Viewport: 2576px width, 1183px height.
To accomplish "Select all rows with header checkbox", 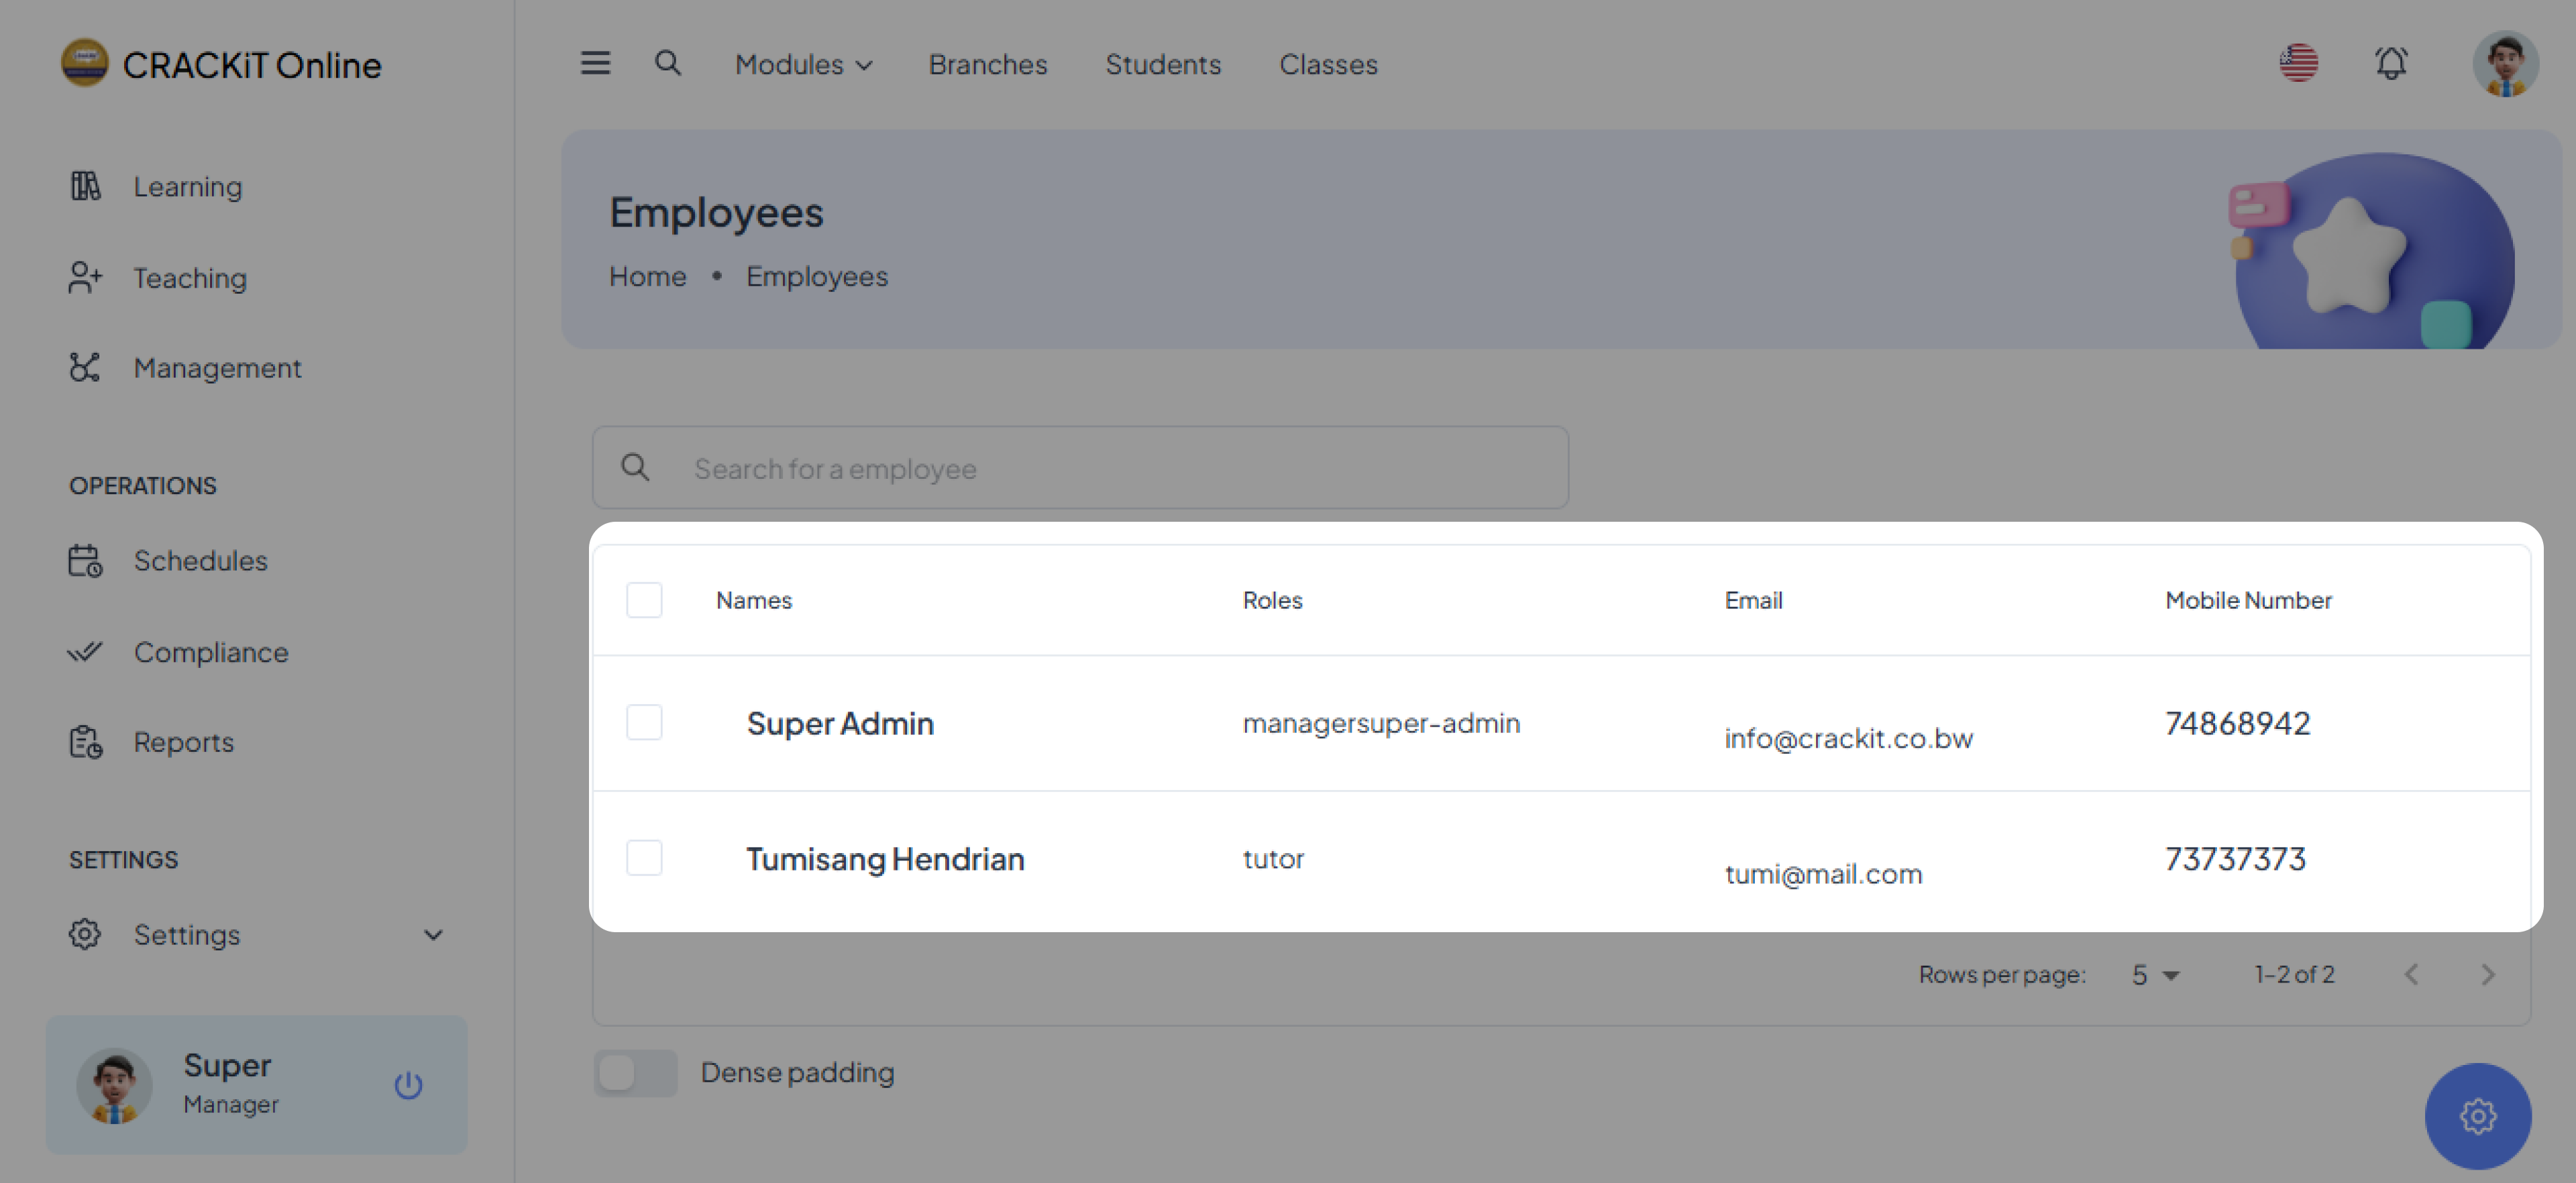I will [644, 600].
